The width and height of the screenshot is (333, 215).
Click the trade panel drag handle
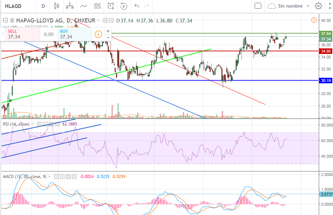3,34
